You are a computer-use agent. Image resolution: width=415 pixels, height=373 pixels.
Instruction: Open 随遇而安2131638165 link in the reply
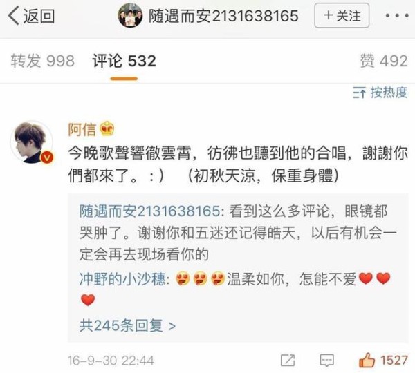tap(150, 211)
